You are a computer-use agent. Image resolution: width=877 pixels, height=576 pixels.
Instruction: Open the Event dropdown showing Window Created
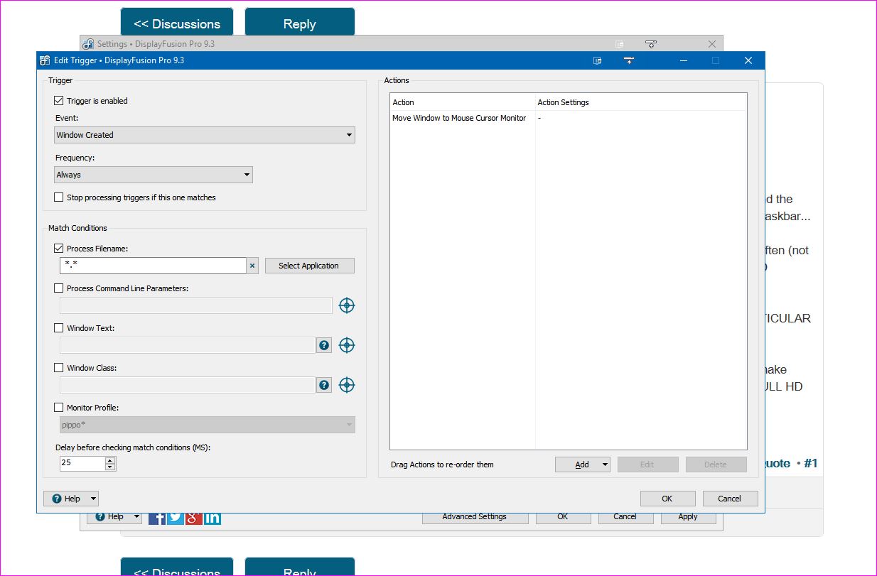205,135
